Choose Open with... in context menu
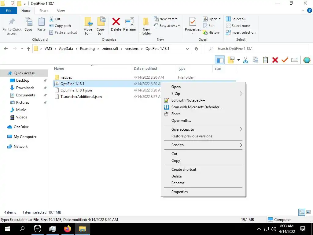 [203, 121]
